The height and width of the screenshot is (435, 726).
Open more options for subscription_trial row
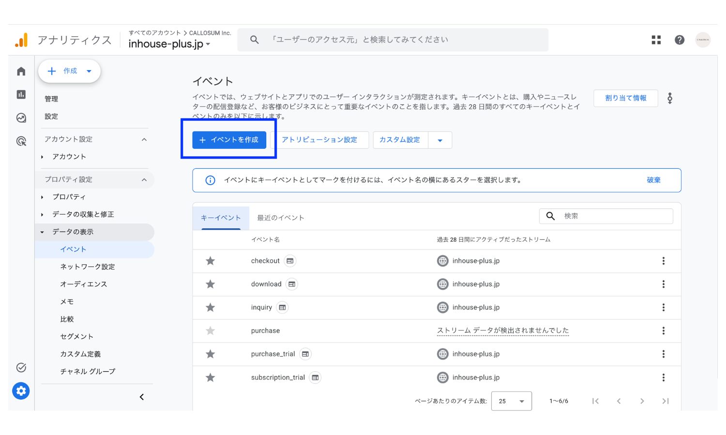pyautogui.click(x=663, y=377)
